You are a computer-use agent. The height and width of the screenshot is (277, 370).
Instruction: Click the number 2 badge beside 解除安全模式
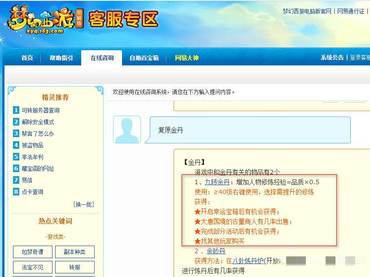(x=16, y=121)
